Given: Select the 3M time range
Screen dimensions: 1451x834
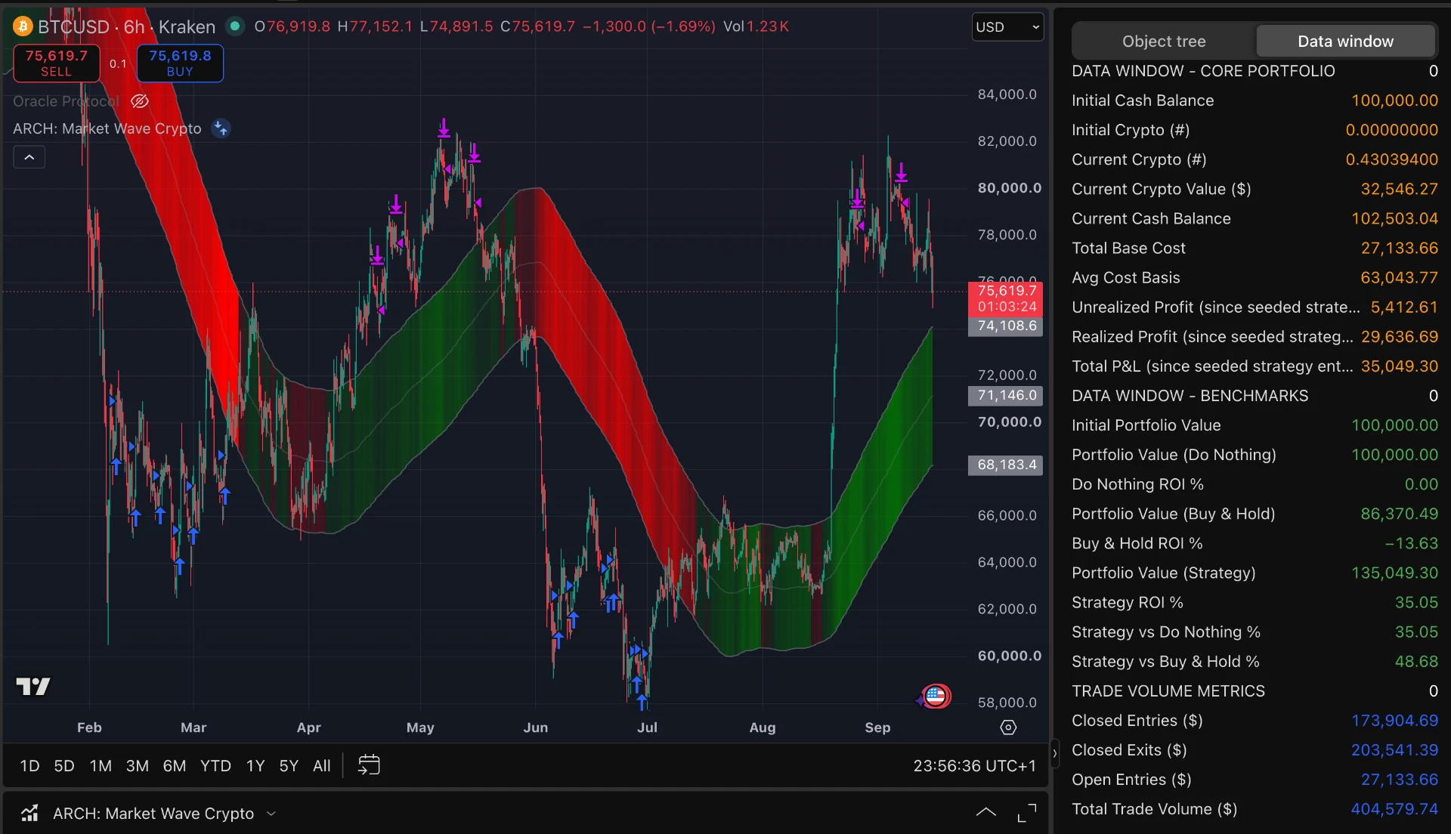Looking at the screenshot, I should click(x=137, y=766).
